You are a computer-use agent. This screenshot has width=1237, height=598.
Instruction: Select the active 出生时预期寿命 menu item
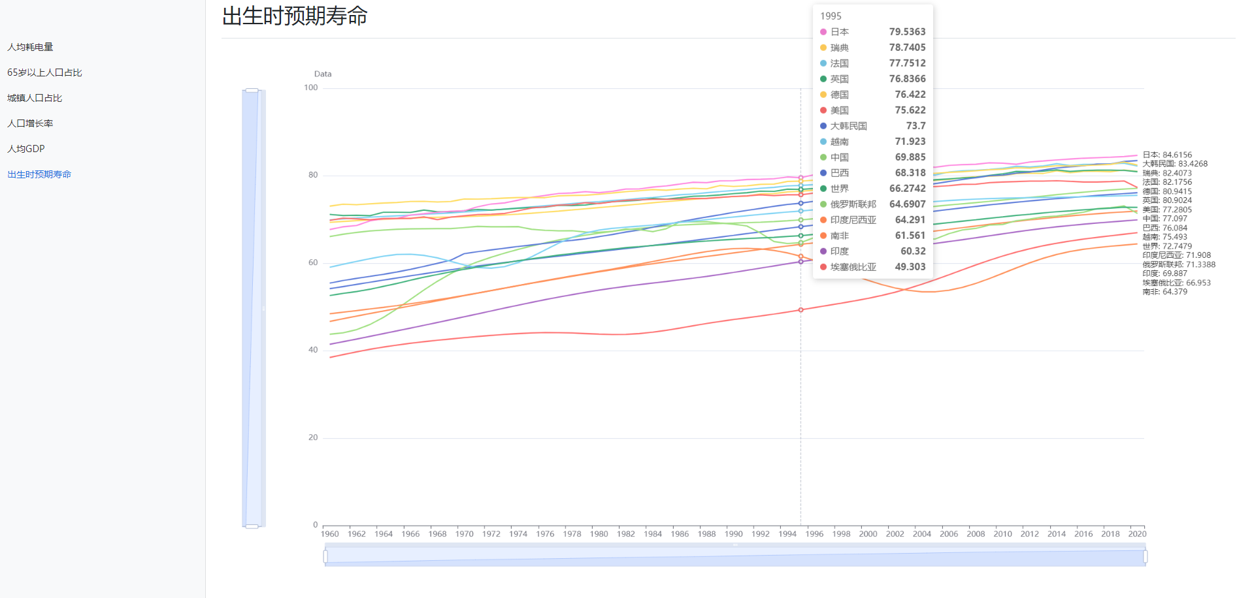tap(39, 174)
